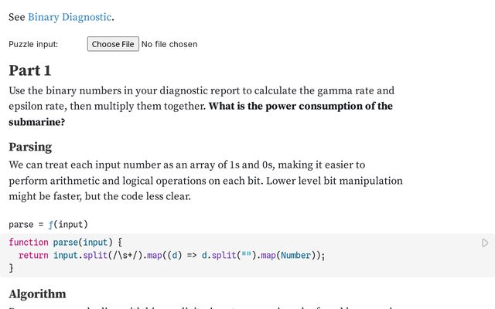Click the paragraph about treating input as arrays
The height and width of the screenshot is (309, 495).
point(186,165)
